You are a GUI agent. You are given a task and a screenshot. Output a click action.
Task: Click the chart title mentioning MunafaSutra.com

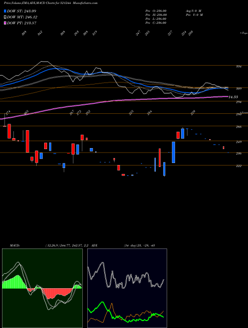coord(51,3)
